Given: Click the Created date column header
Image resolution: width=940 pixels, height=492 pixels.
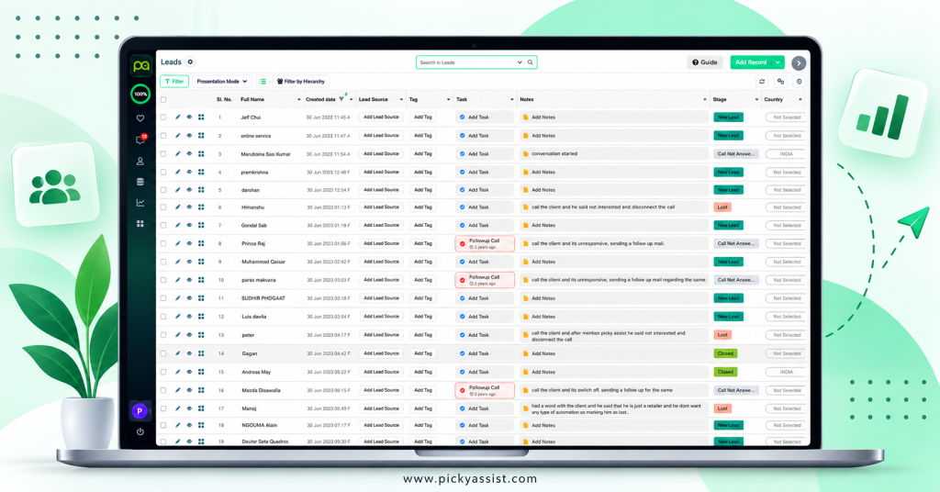Looking at the screenshot, I should [320, 99].
